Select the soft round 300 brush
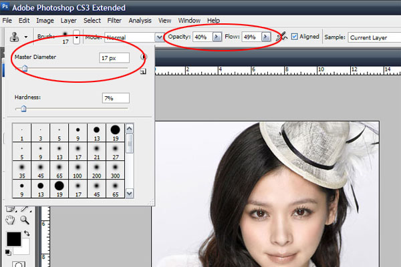The image size is (401, 267). point(115,170)
